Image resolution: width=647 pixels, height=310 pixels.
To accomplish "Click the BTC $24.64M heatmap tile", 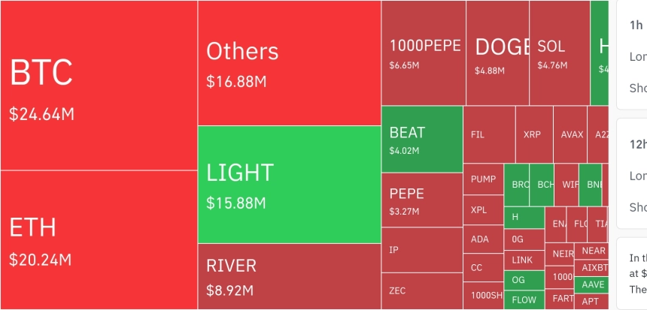I will pyautogui.click(x=99, y=86).
